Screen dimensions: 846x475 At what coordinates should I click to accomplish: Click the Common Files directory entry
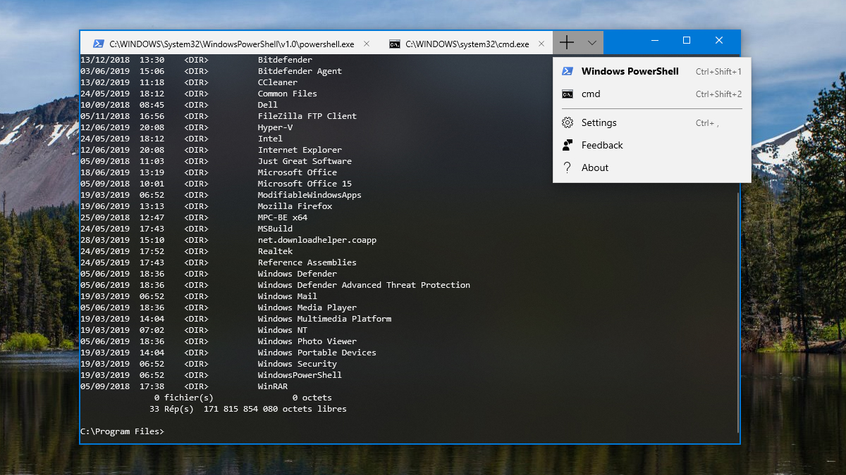(287, 94)
